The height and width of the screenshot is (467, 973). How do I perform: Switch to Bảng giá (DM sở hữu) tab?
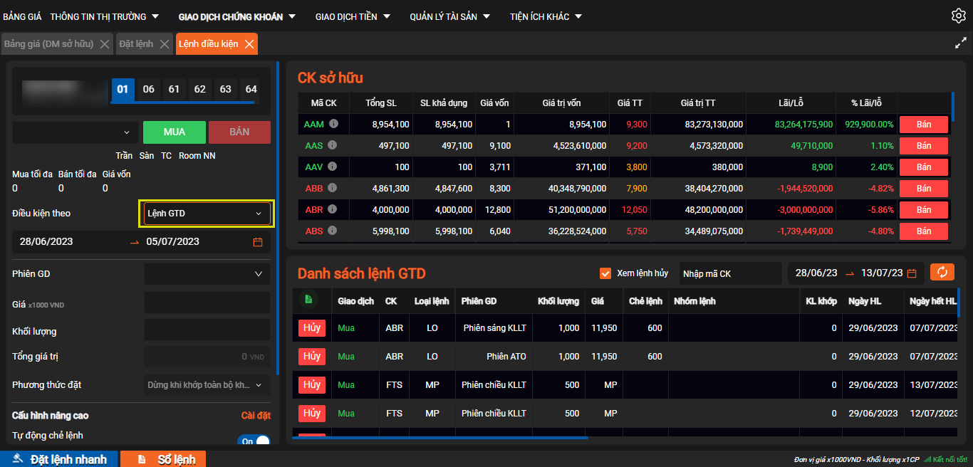point(49,44)
